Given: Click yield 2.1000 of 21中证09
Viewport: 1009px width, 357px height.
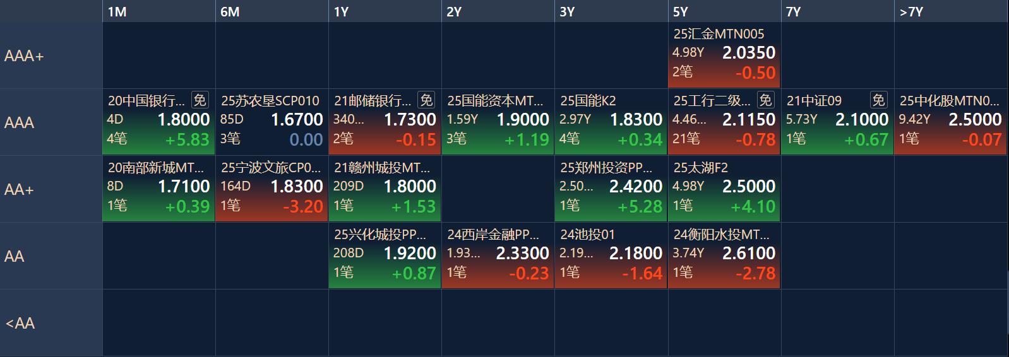Looking at the screenshot, I should tap(862, 120).
